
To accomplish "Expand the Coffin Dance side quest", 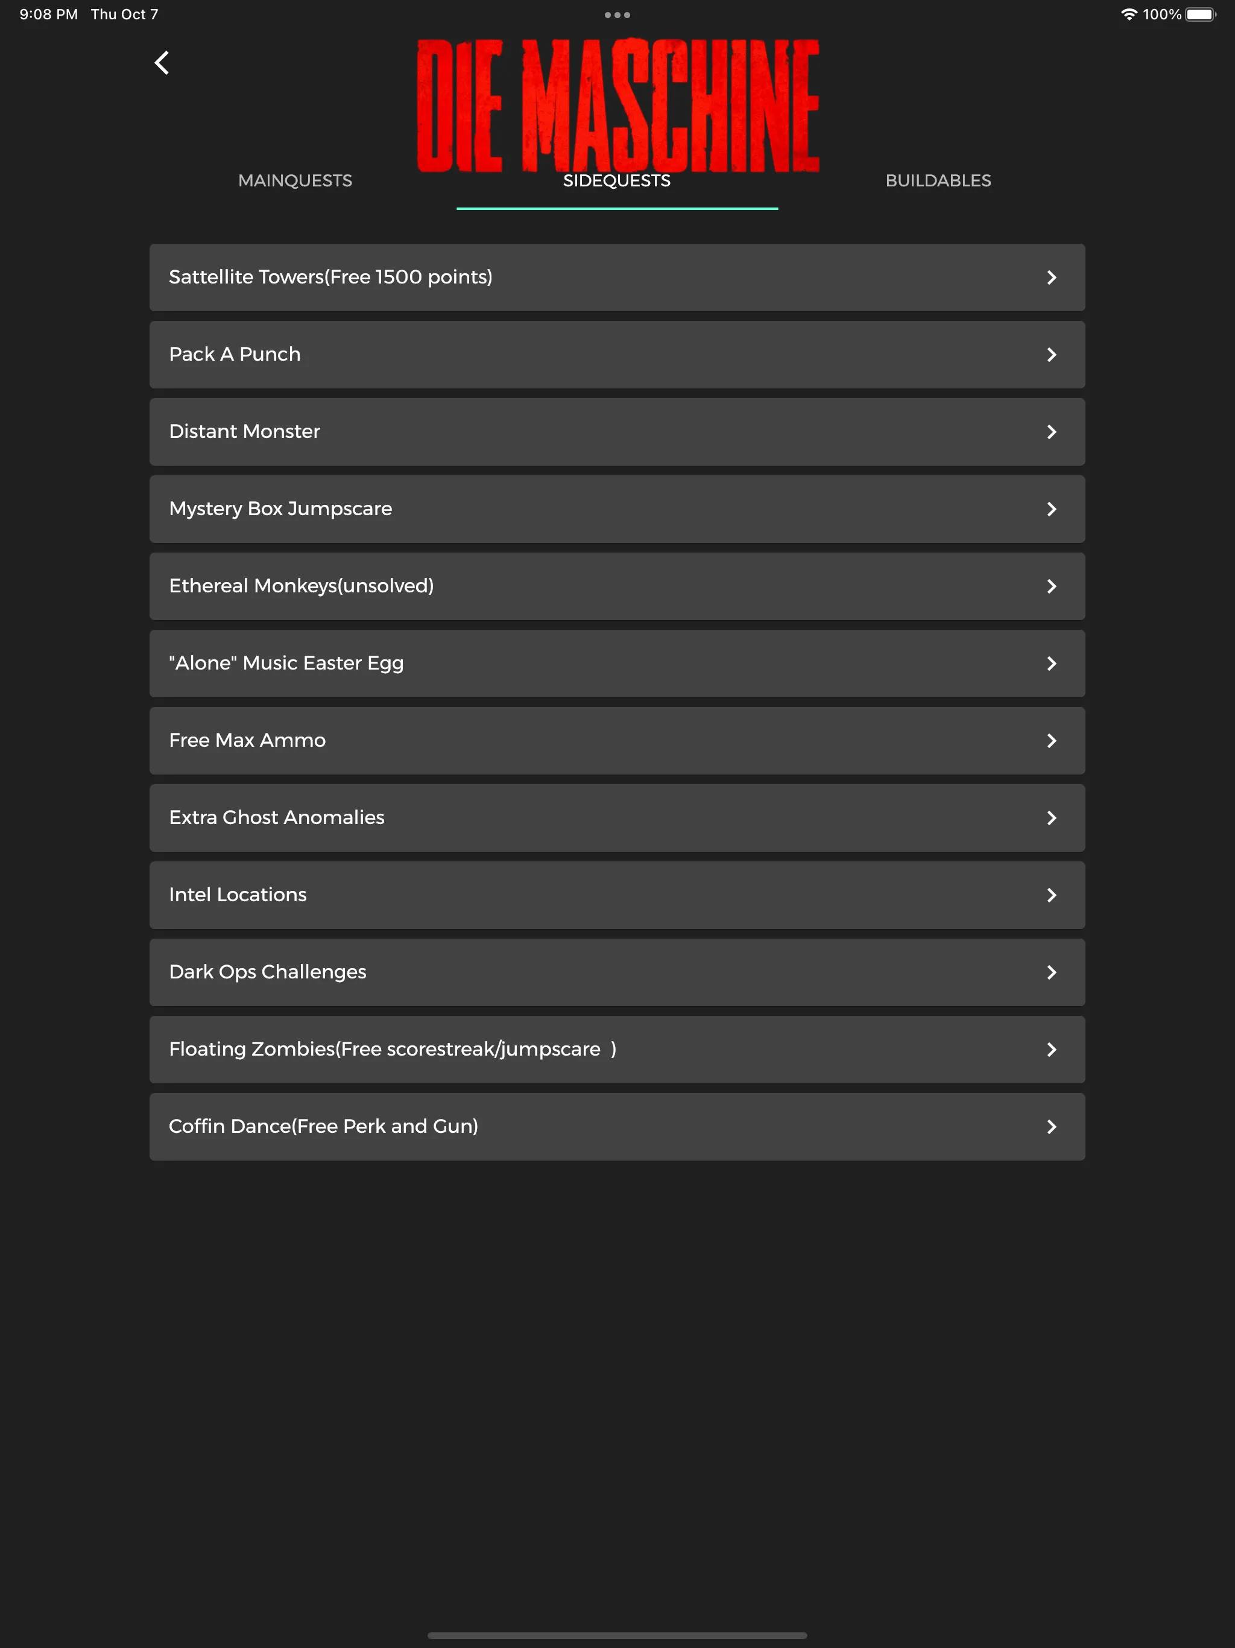I will 617,1126.
